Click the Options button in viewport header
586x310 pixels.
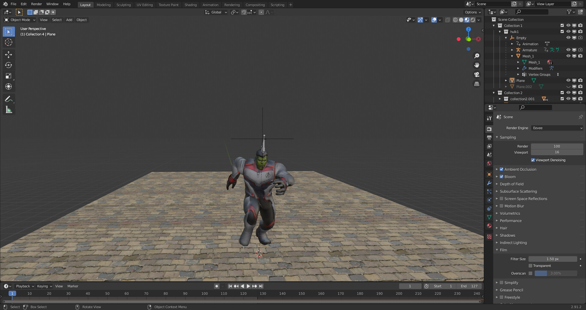(472, 12)
